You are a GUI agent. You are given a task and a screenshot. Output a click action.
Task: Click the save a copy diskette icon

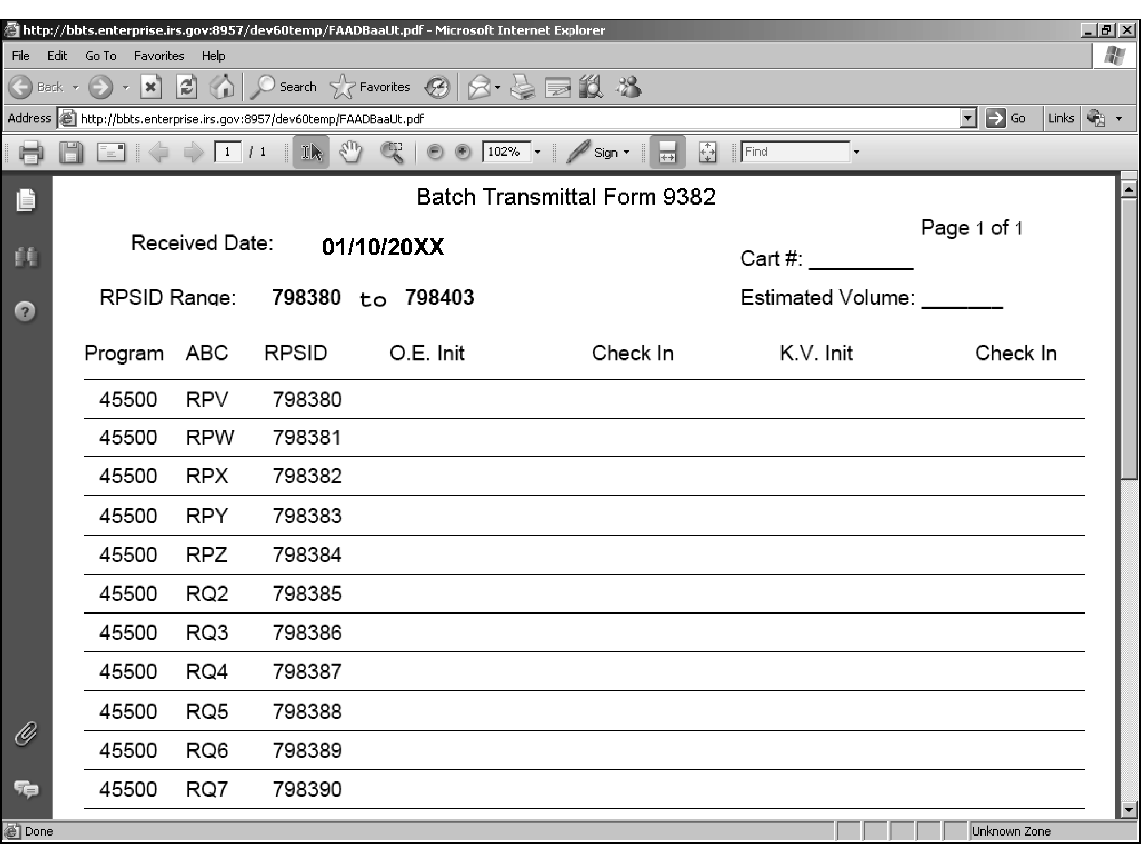click(x=71, y=152)
